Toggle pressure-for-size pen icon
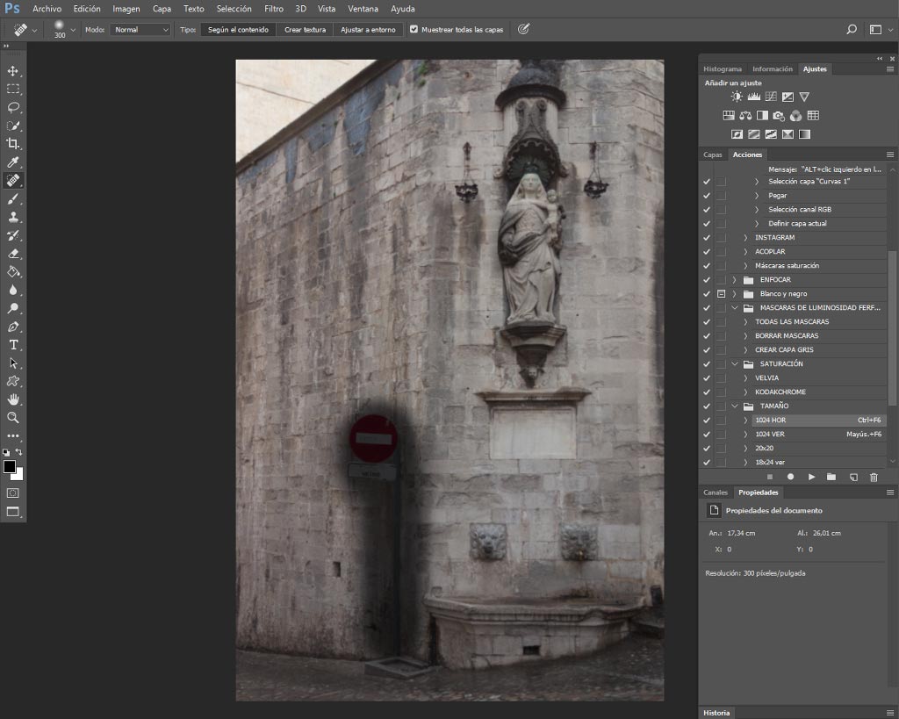 [x=523, y=29]
